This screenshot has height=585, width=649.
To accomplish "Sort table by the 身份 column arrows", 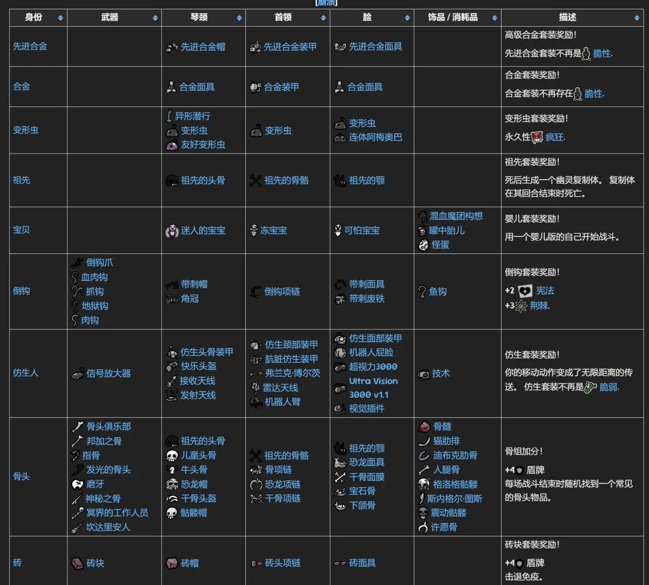I will 61,18.
